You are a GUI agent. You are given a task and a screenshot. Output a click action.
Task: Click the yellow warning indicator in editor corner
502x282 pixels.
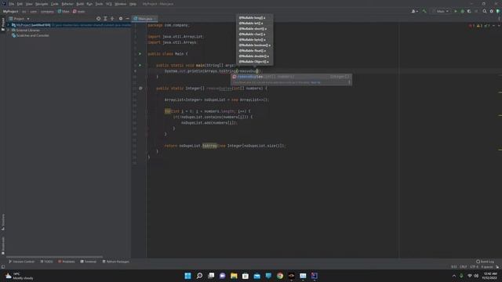coord(479,26)
